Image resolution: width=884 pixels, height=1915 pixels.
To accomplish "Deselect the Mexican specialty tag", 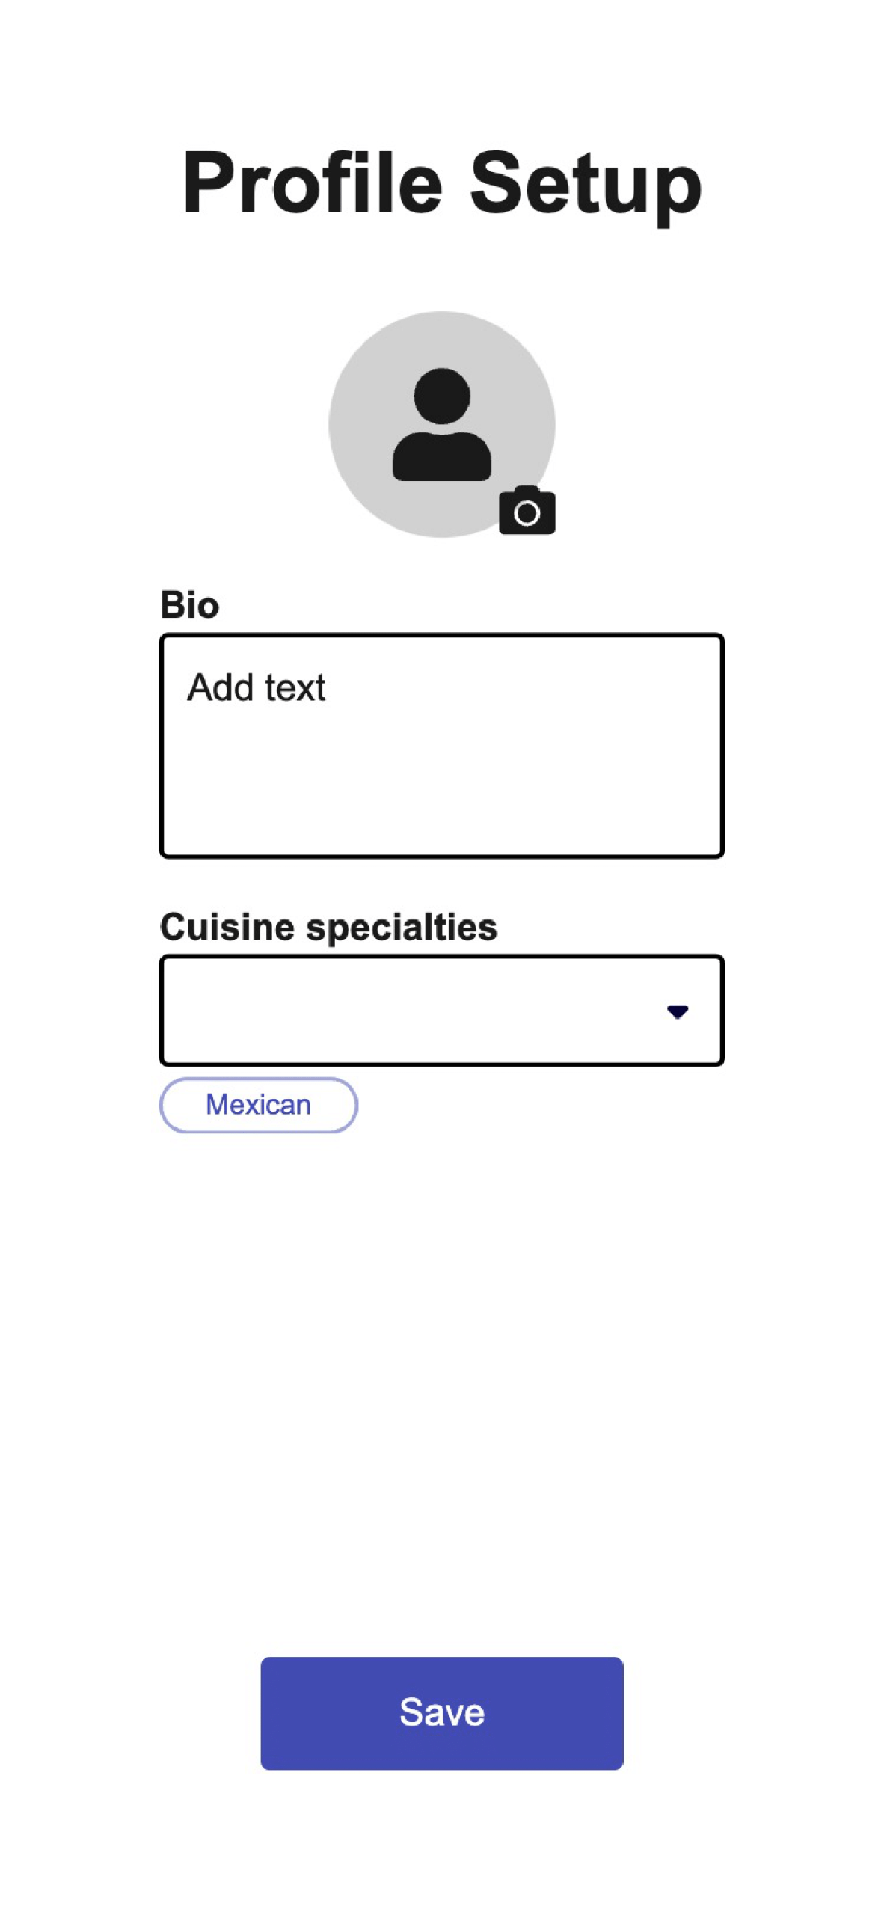I will (x=258, y=1105).
